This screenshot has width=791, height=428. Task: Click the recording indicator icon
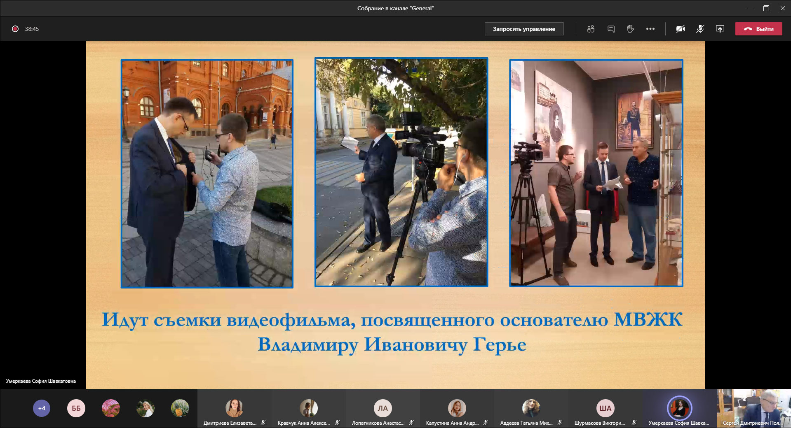pos(15,29)
